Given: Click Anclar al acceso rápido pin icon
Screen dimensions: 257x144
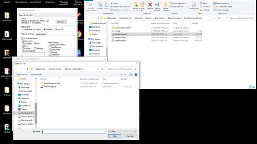Looking at the screenshot, I should coord(91,5).
